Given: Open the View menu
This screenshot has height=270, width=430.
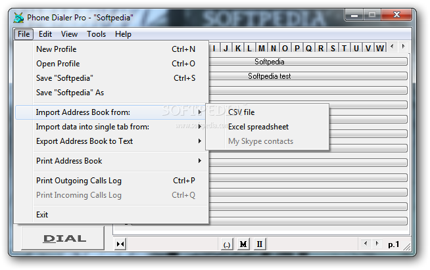Looking at the screenshot, I should 69,34.
